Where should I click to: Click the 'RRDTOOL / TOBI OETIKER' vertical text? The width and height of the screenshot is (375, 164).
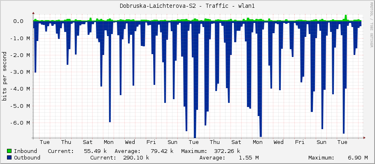point(371,24)
